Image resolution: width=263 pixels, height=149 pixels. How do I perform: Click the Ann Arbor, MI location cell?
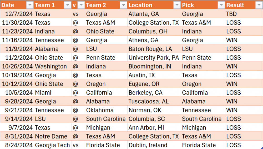146,128
